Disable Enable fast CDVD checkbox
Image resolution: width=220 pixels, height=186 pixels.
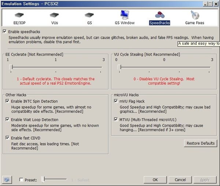click(x=7, y=138)
